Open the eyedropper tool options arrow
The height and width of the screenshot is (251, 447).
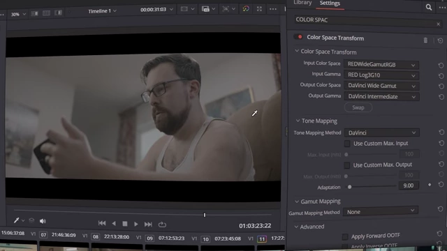[x=23, y=220]
